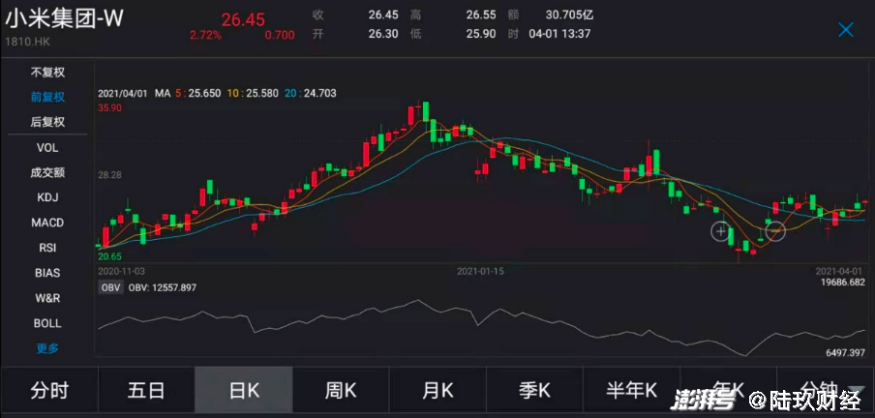Open the 月K monthly chart tab

[437, 392]
